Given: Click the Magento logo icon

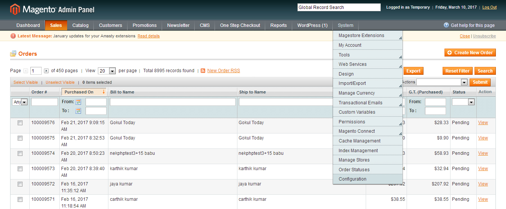Looking at the screenshot, I should pos(15,9).
